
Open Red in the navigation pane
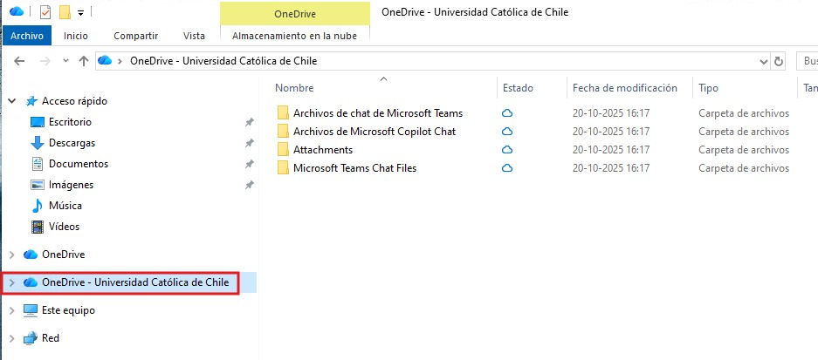(x=51, y=338)
